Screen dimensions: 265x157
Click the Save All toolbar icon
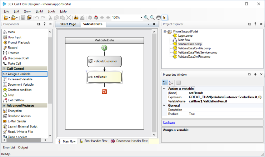pos(29,17)
